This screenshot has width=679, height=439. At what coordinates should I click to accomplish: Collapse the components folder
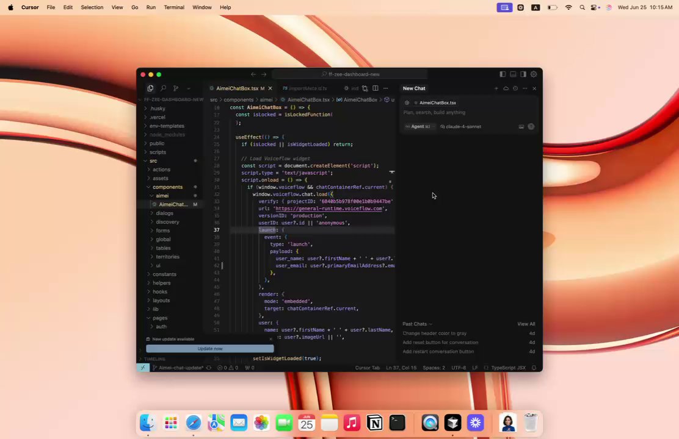171,187
